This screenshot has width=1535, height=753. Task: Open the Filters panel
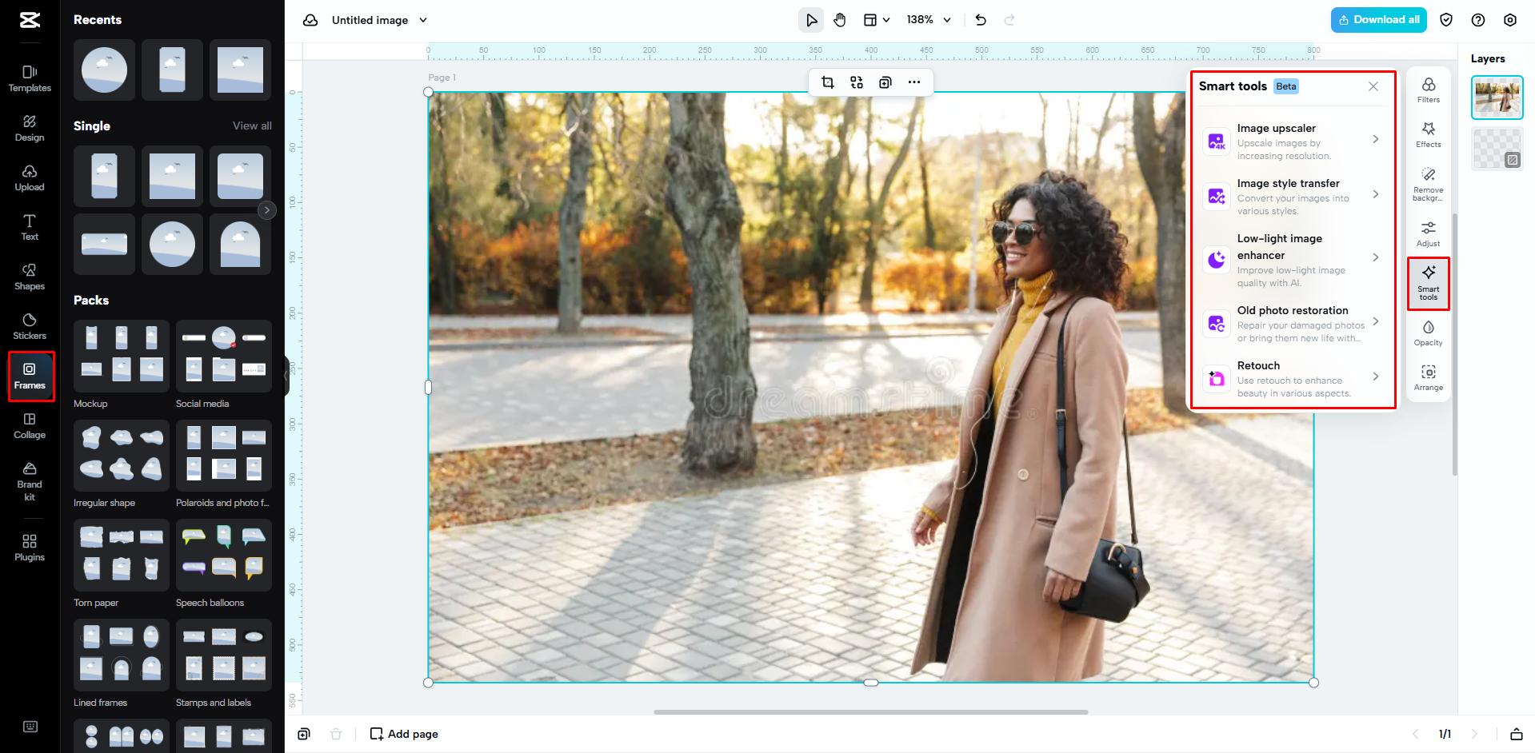click(1428, 90)
